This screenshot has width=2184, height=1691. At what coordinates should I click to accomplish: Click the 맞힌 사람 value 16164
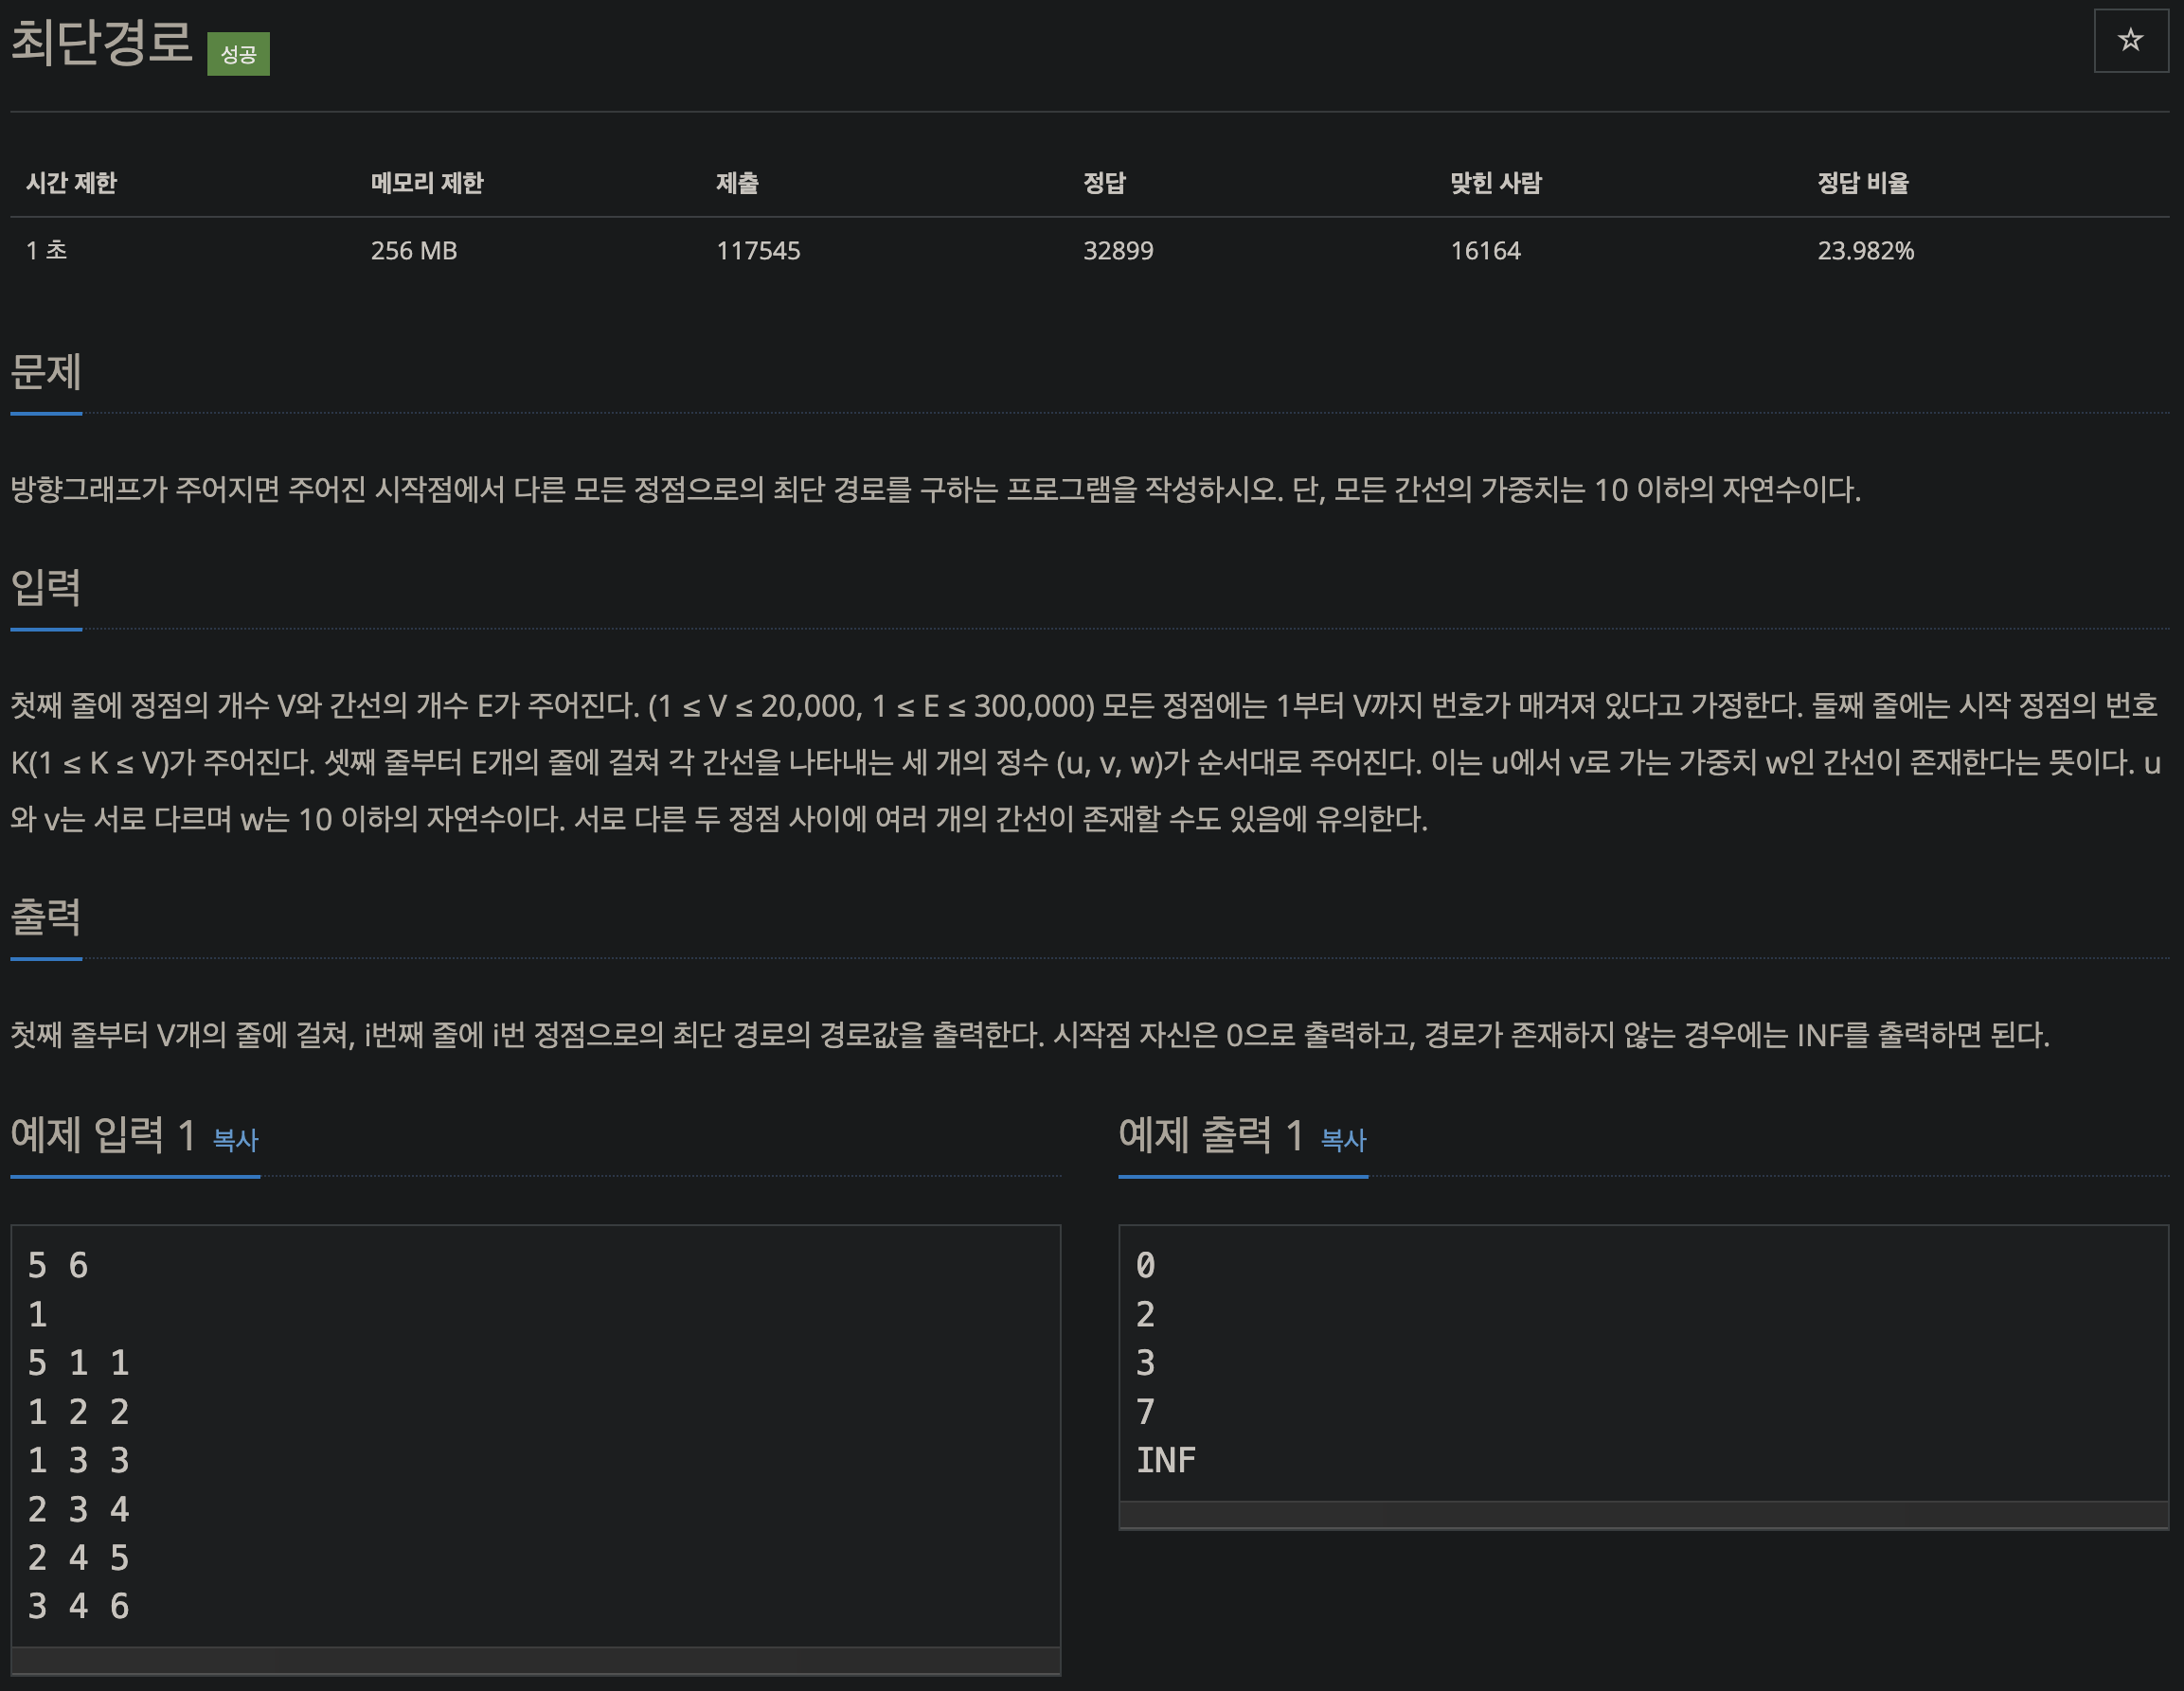click(1485, 251)
